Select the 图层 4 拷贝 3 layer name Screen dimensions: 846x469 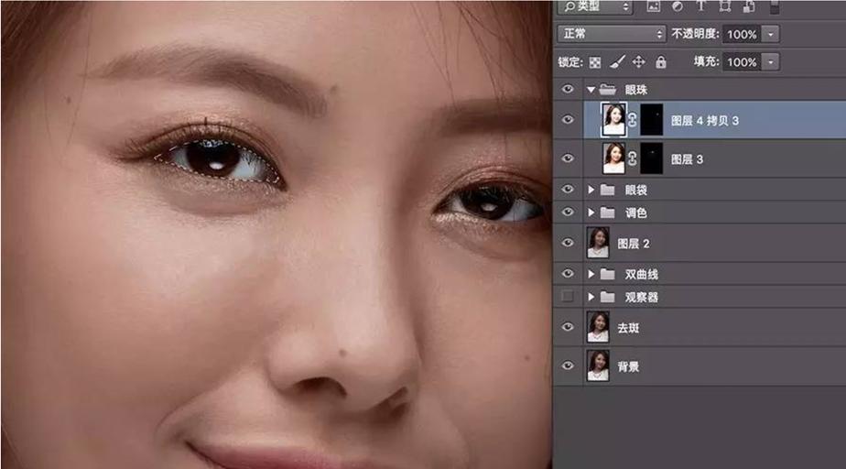pyautogui.click(x=705, y=120)
